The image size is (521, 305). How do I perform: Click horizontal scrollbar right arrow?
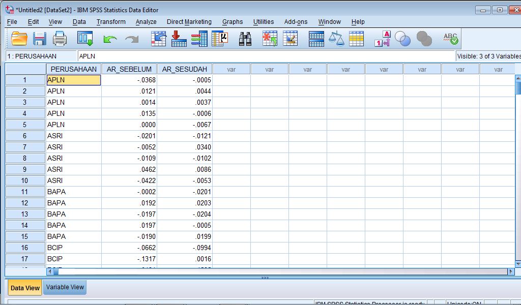pyautogui.click(x=511, y=271)
